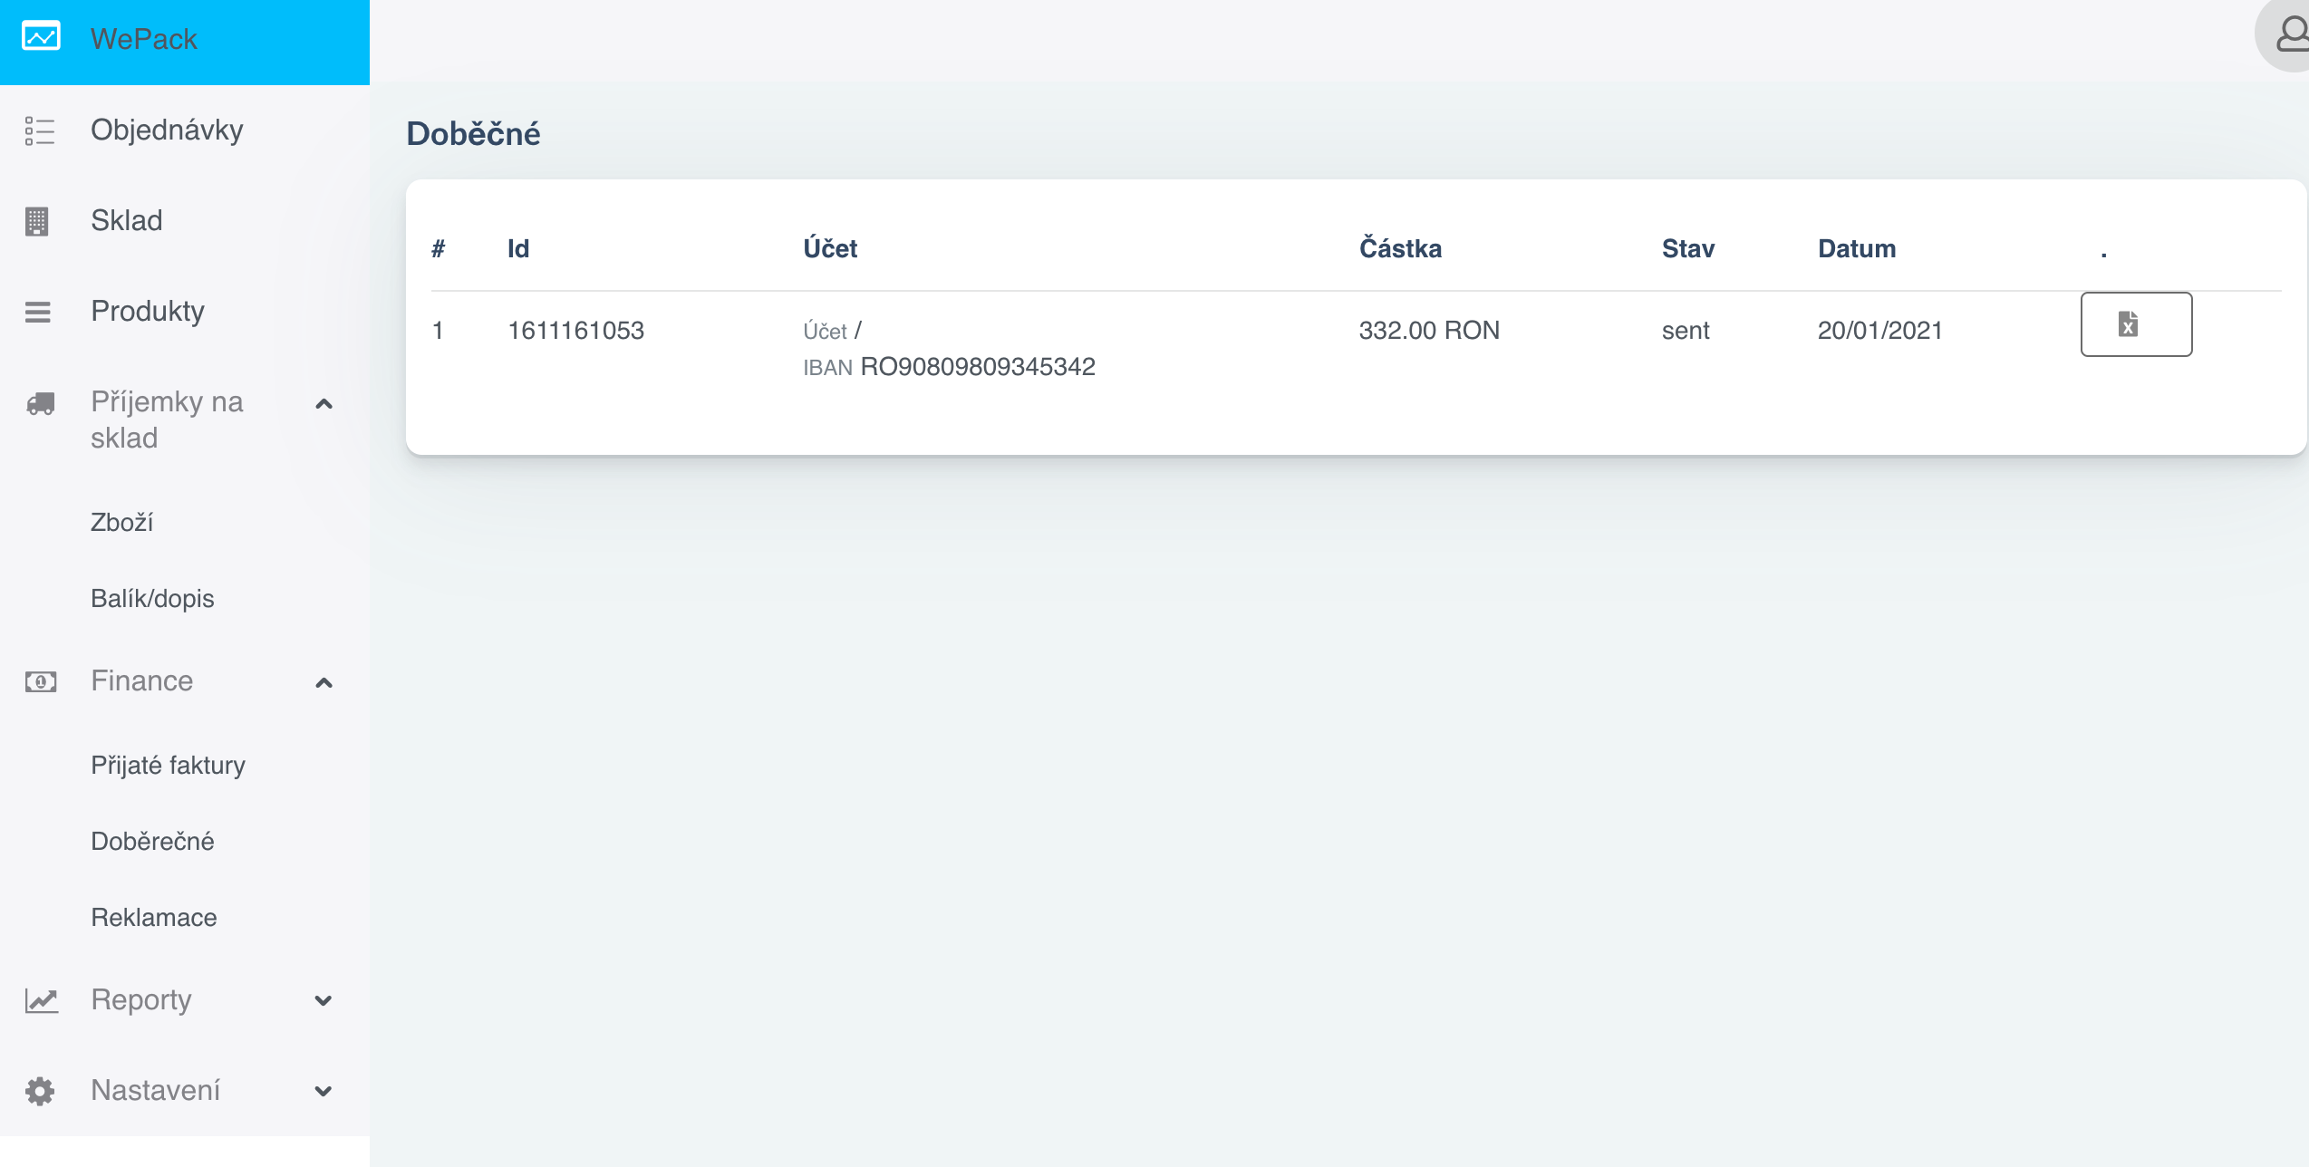Select the date 20/01/2021
The width and height of the screenshot is (2309, 1167).
click(1880, 330)
